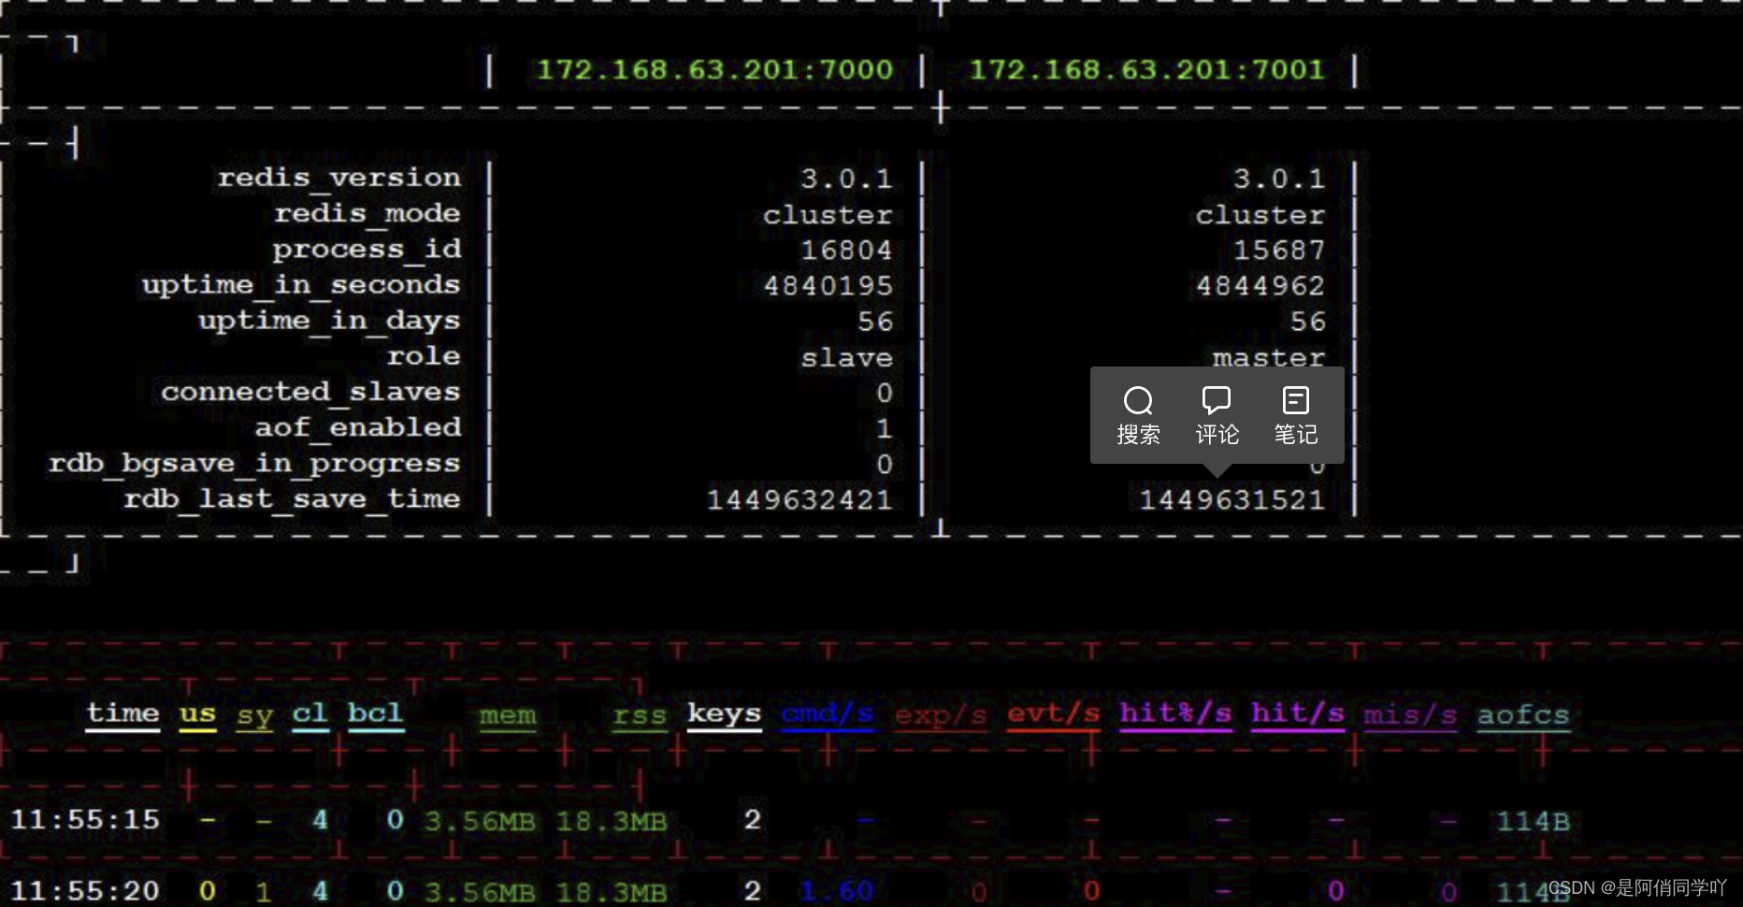The width and height of the screenshot is (1743, 907).
Task: Open the 评论 comment icon in popup
Action: point(1217,401)
